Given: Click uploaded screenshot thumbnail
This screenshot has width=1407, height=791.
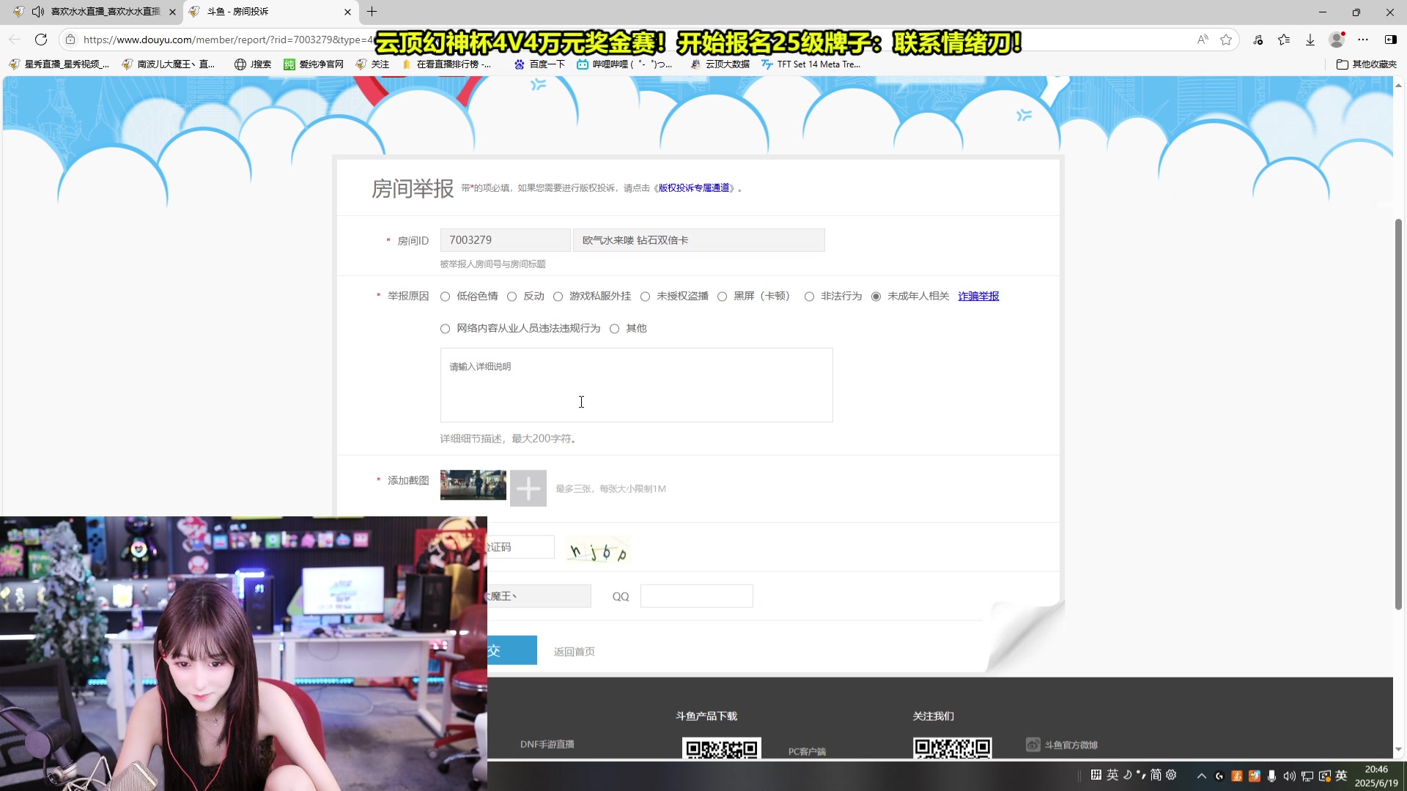Looking at the screenshot, I should pyautogui.click(x=473, y=485).
